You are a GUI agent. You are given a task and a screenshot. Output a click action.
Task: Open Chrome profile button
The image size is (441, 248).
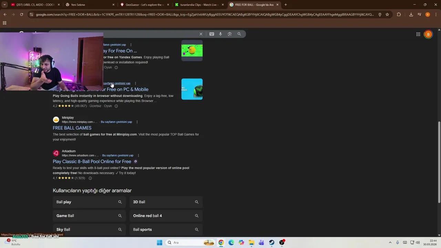point(428,14)
